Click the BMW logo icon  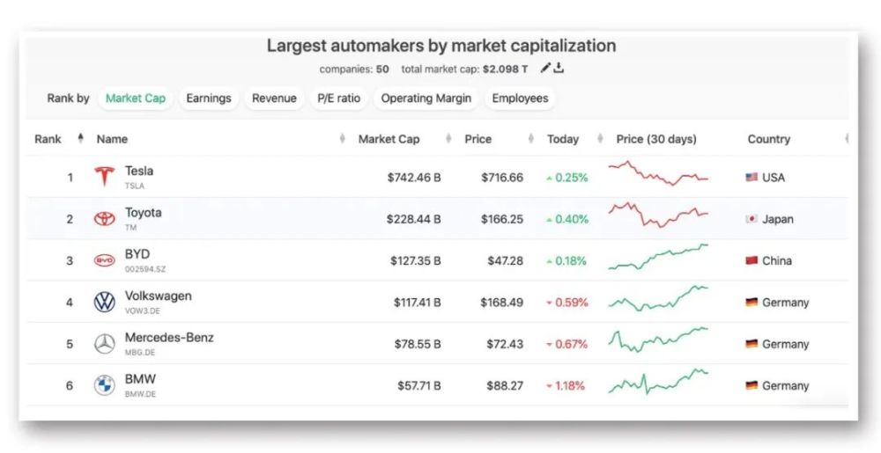click(105, 385)
